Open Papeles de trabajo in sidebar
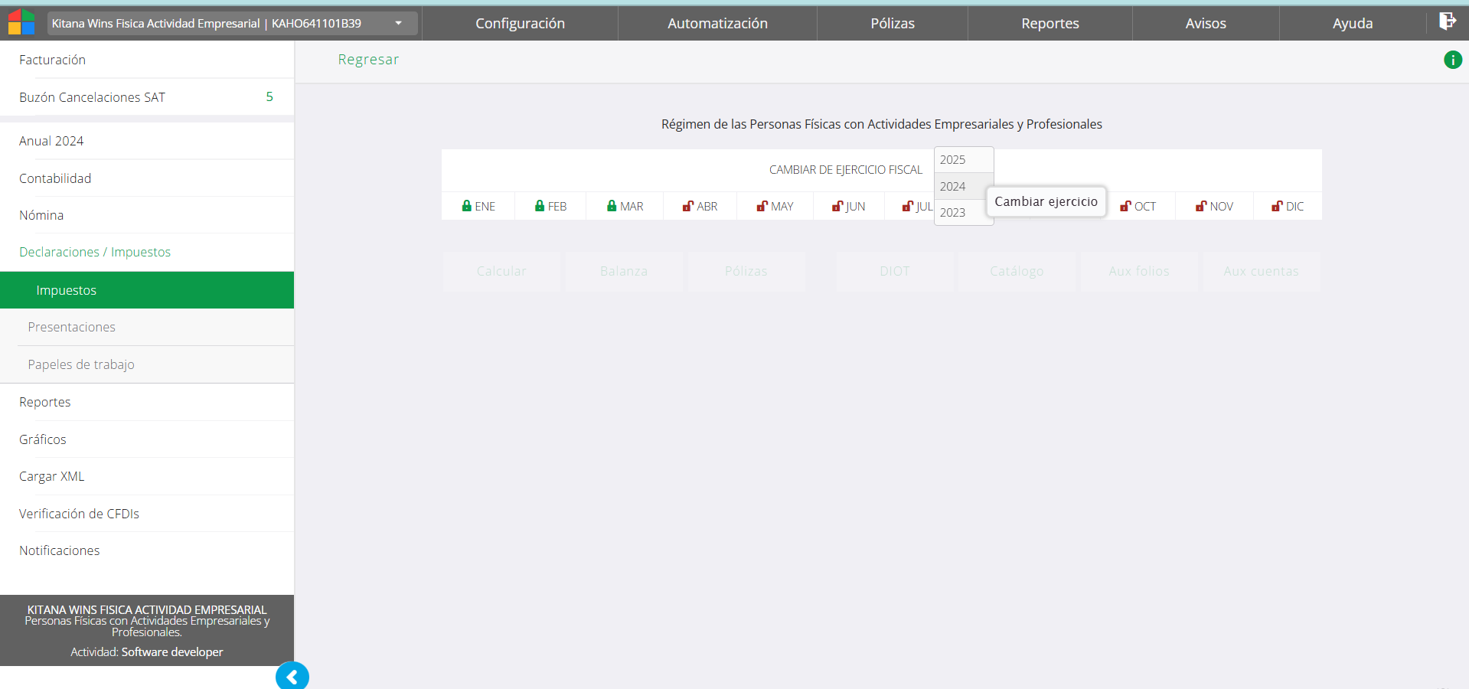Image resolution: width=1469 pixels, height=689 pixels. coord(81,364)
